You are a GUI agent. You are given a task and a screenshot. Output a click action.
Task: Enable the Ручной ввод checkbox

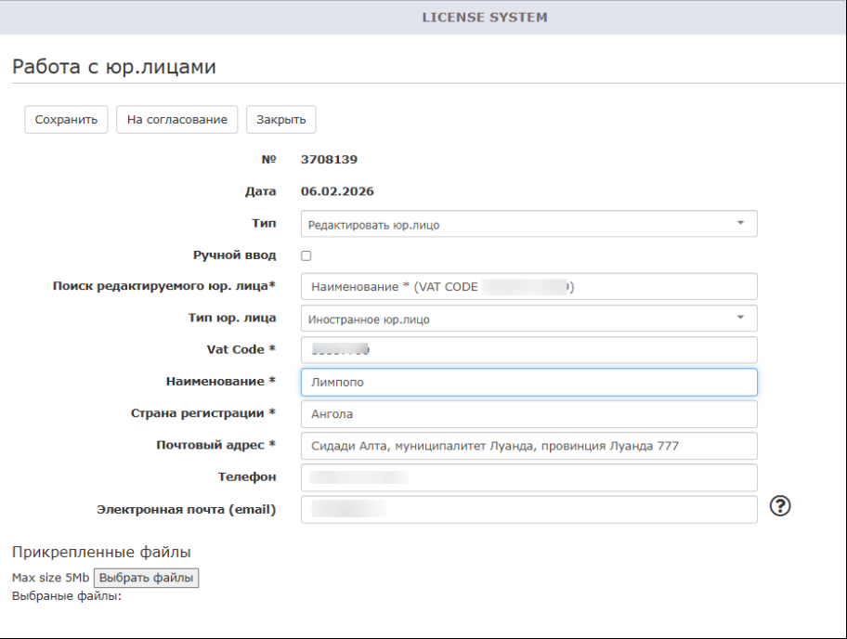pyautogui.click(x=306, y=255)
